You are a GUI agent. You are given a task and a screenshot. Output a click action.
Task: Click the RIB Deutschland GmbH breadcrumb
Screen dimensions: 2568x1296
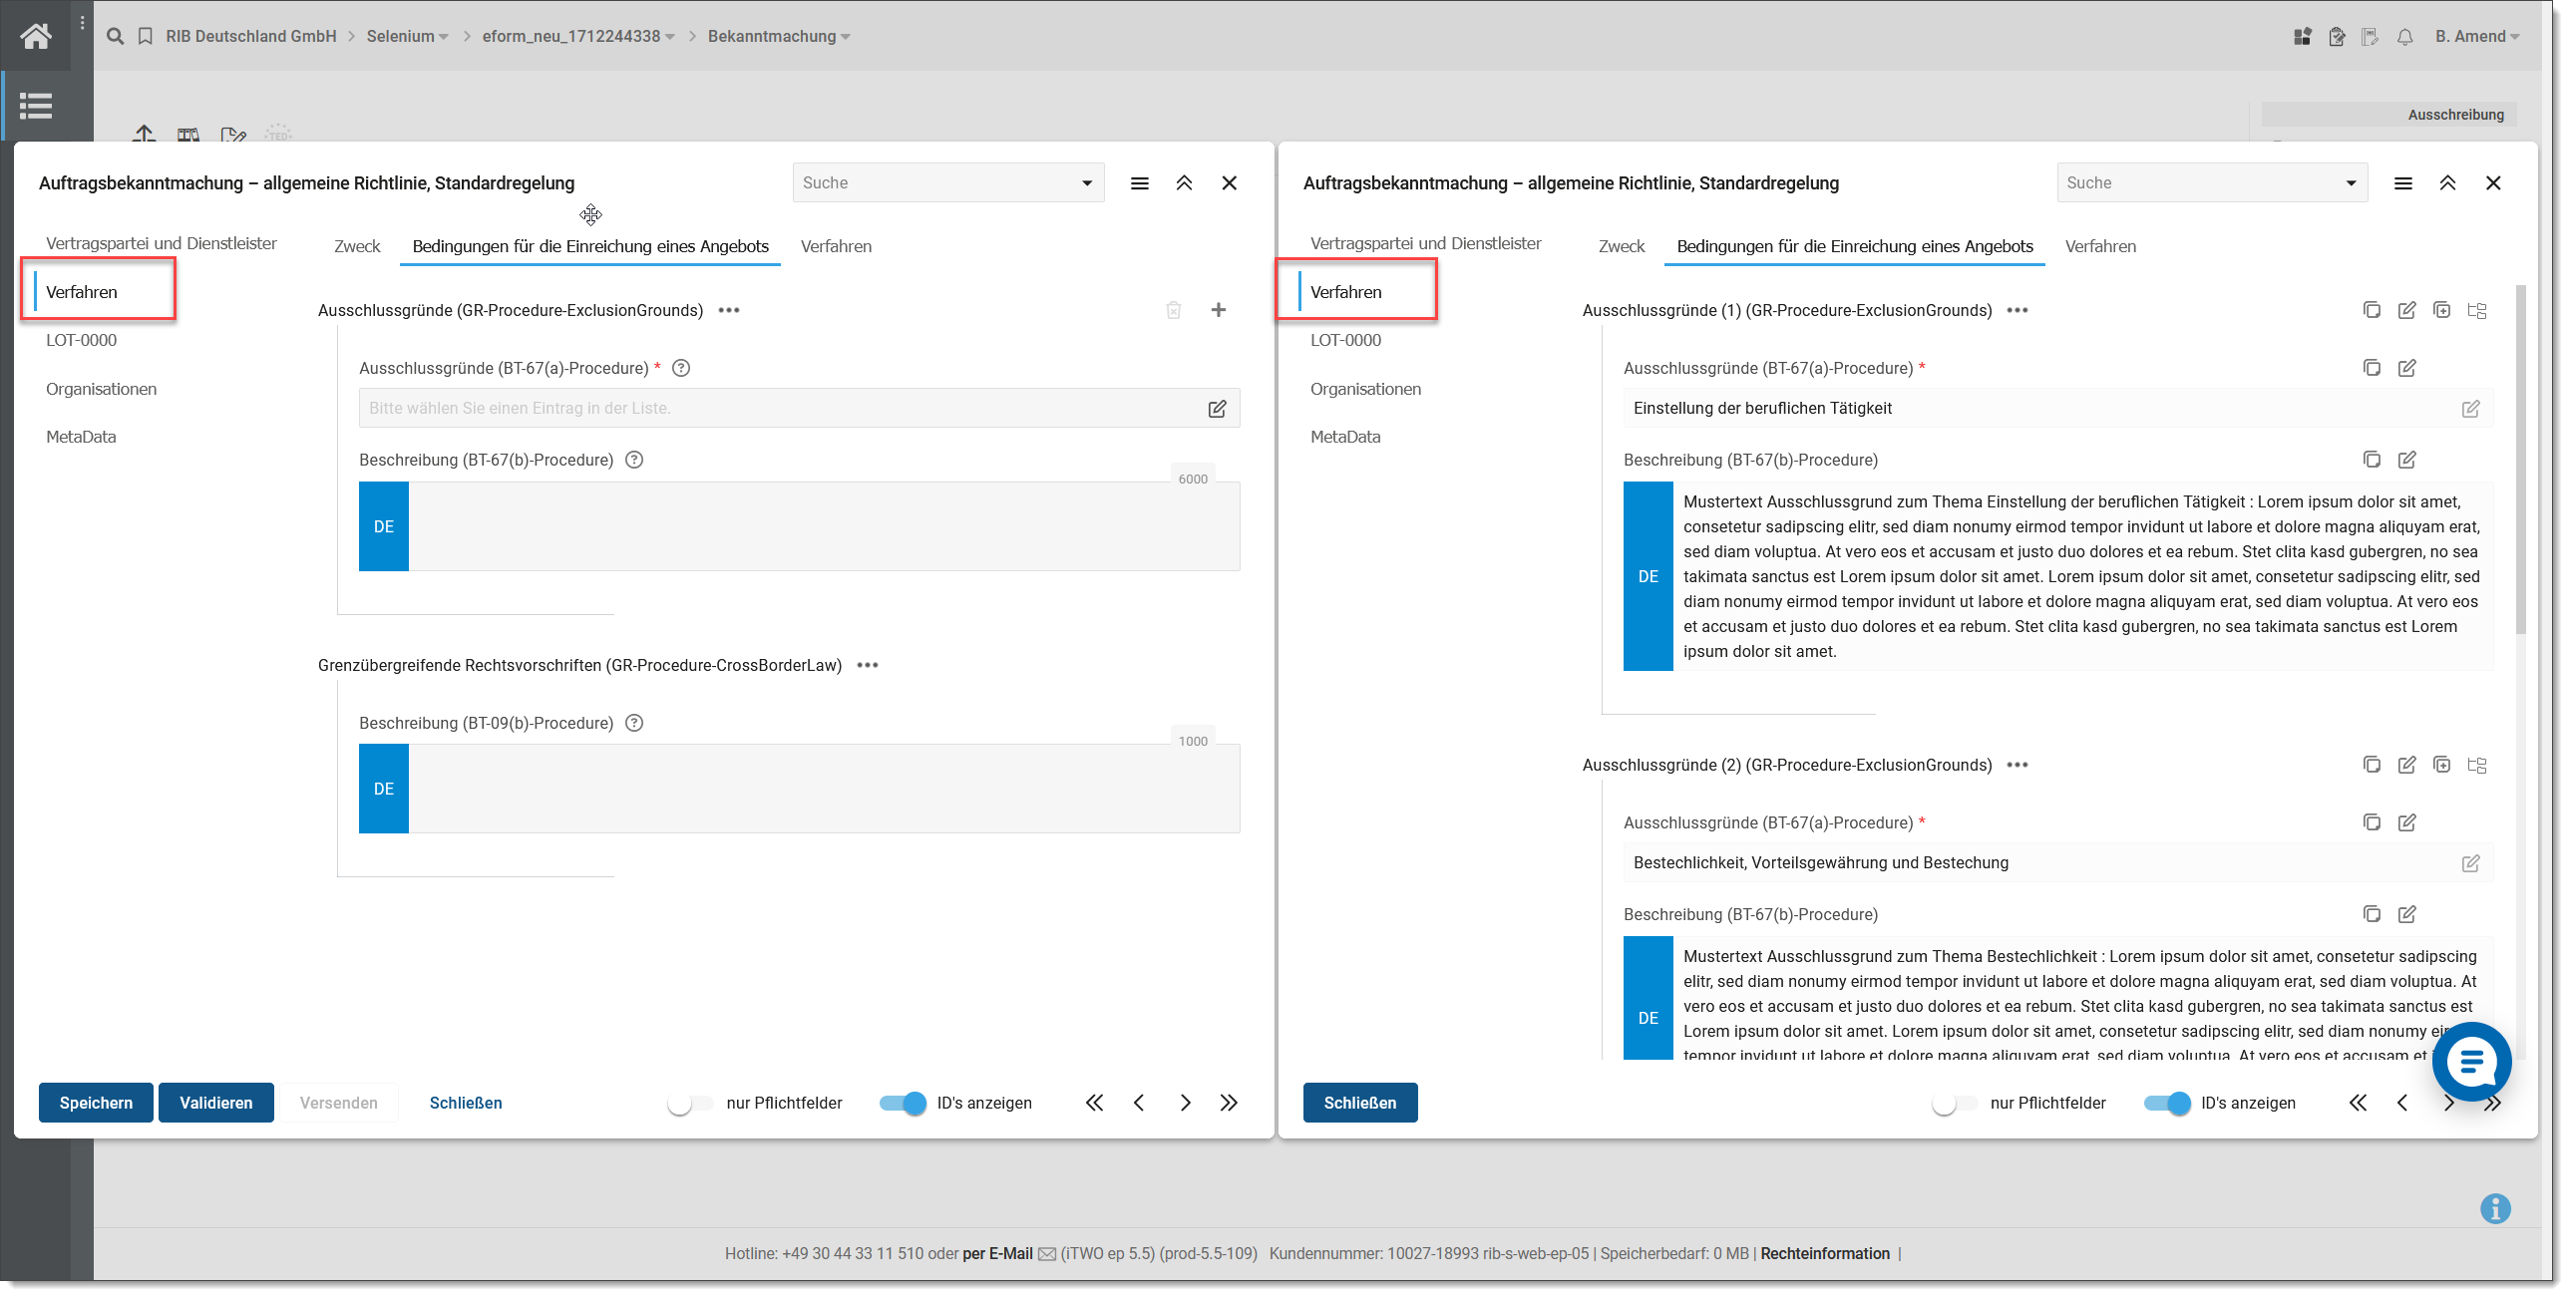(251, 37)
